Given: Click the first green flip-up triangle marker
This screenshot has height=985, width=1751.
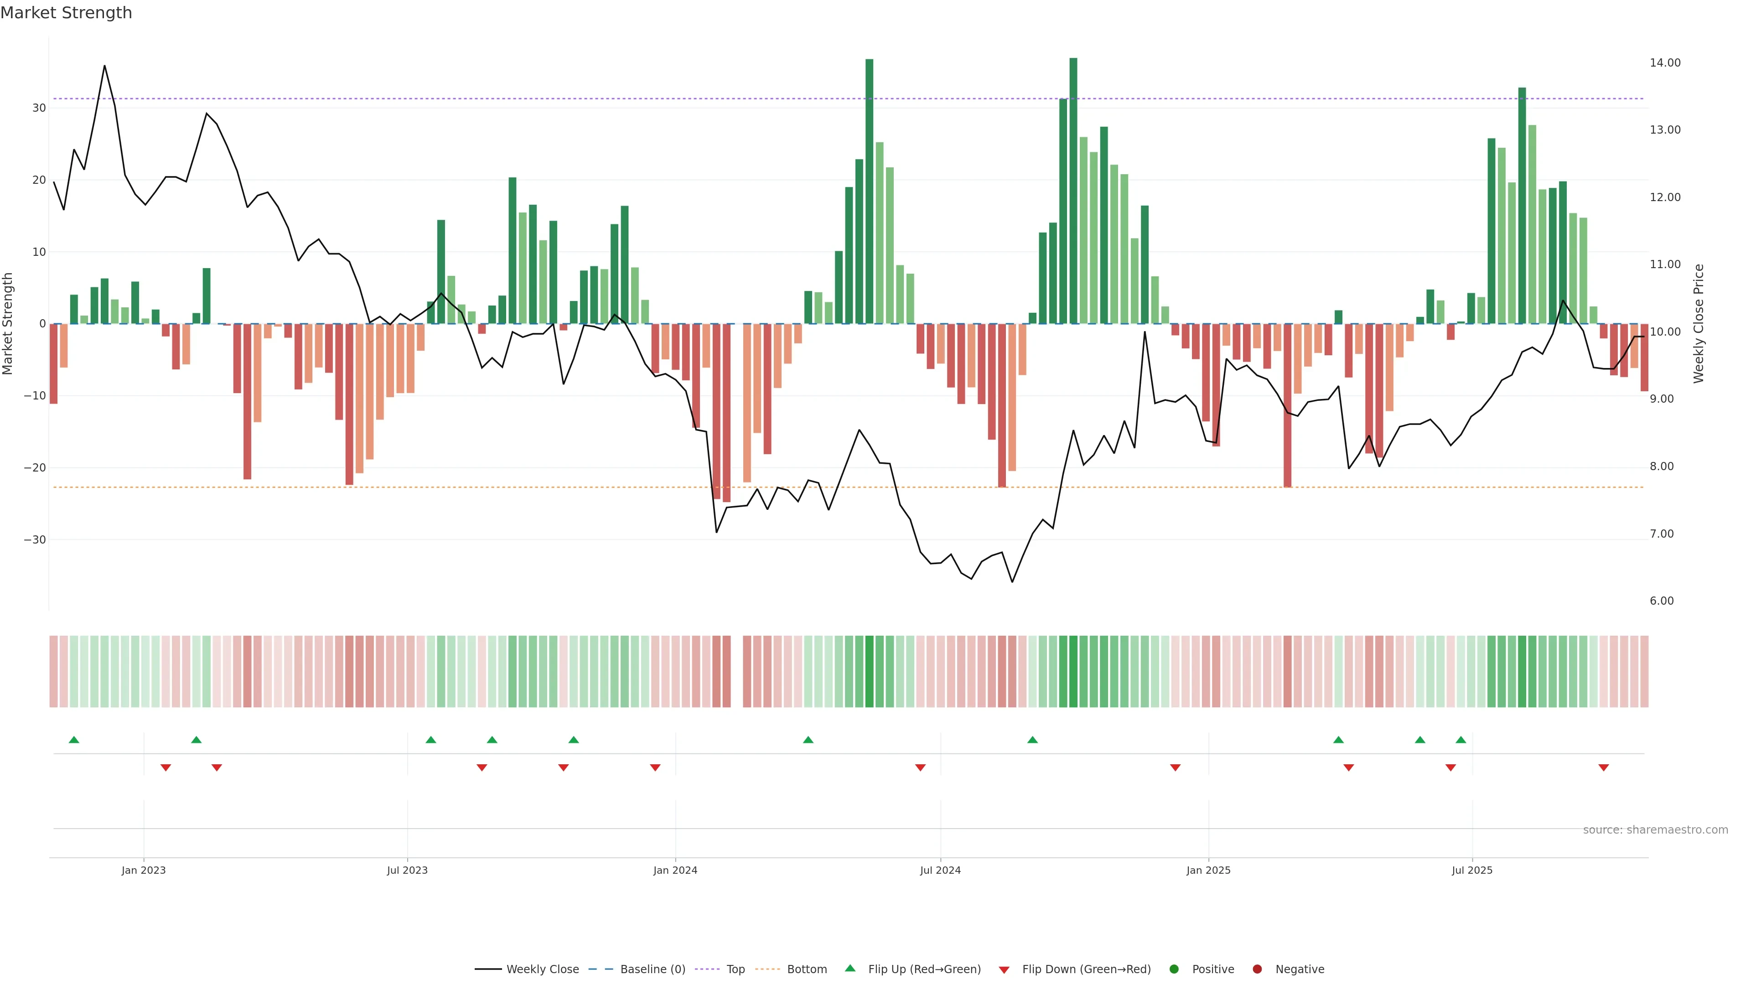Looking at the screenshot, I should point(74,740).
